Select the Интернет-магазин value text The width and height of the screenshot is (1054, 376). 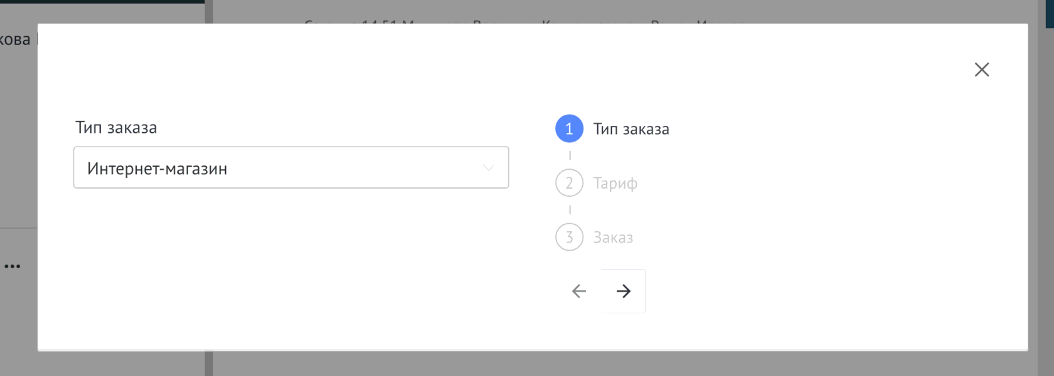157,169
